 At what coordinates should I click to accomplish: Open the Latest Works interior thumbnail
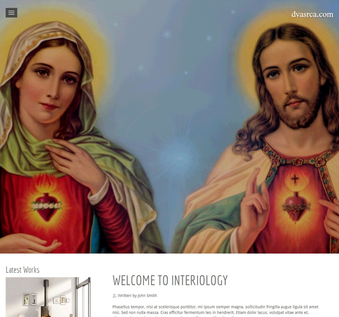[48, 297]
